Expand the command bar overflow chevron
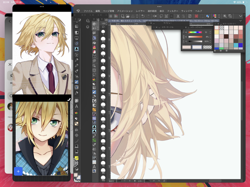The height and width of the screenshot is (187, 250). point(241,16)
